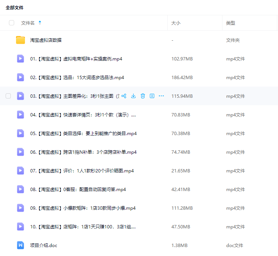278x256 pixels.
Task: Open the more options ellipsis on the 03 row
Action: pyautogui.click(x=161, y=96)
